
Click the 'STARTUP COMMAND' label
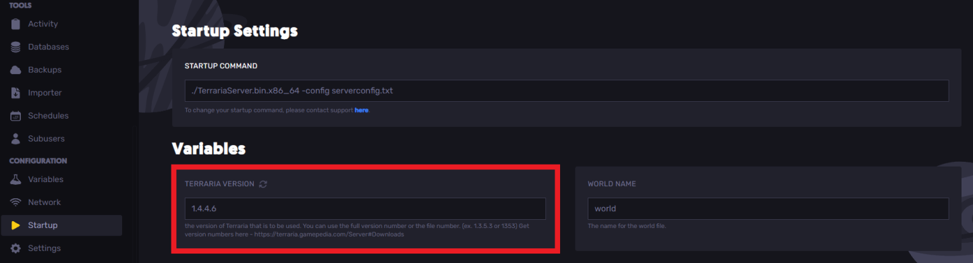pyautogui.click(x=221, y=66)
